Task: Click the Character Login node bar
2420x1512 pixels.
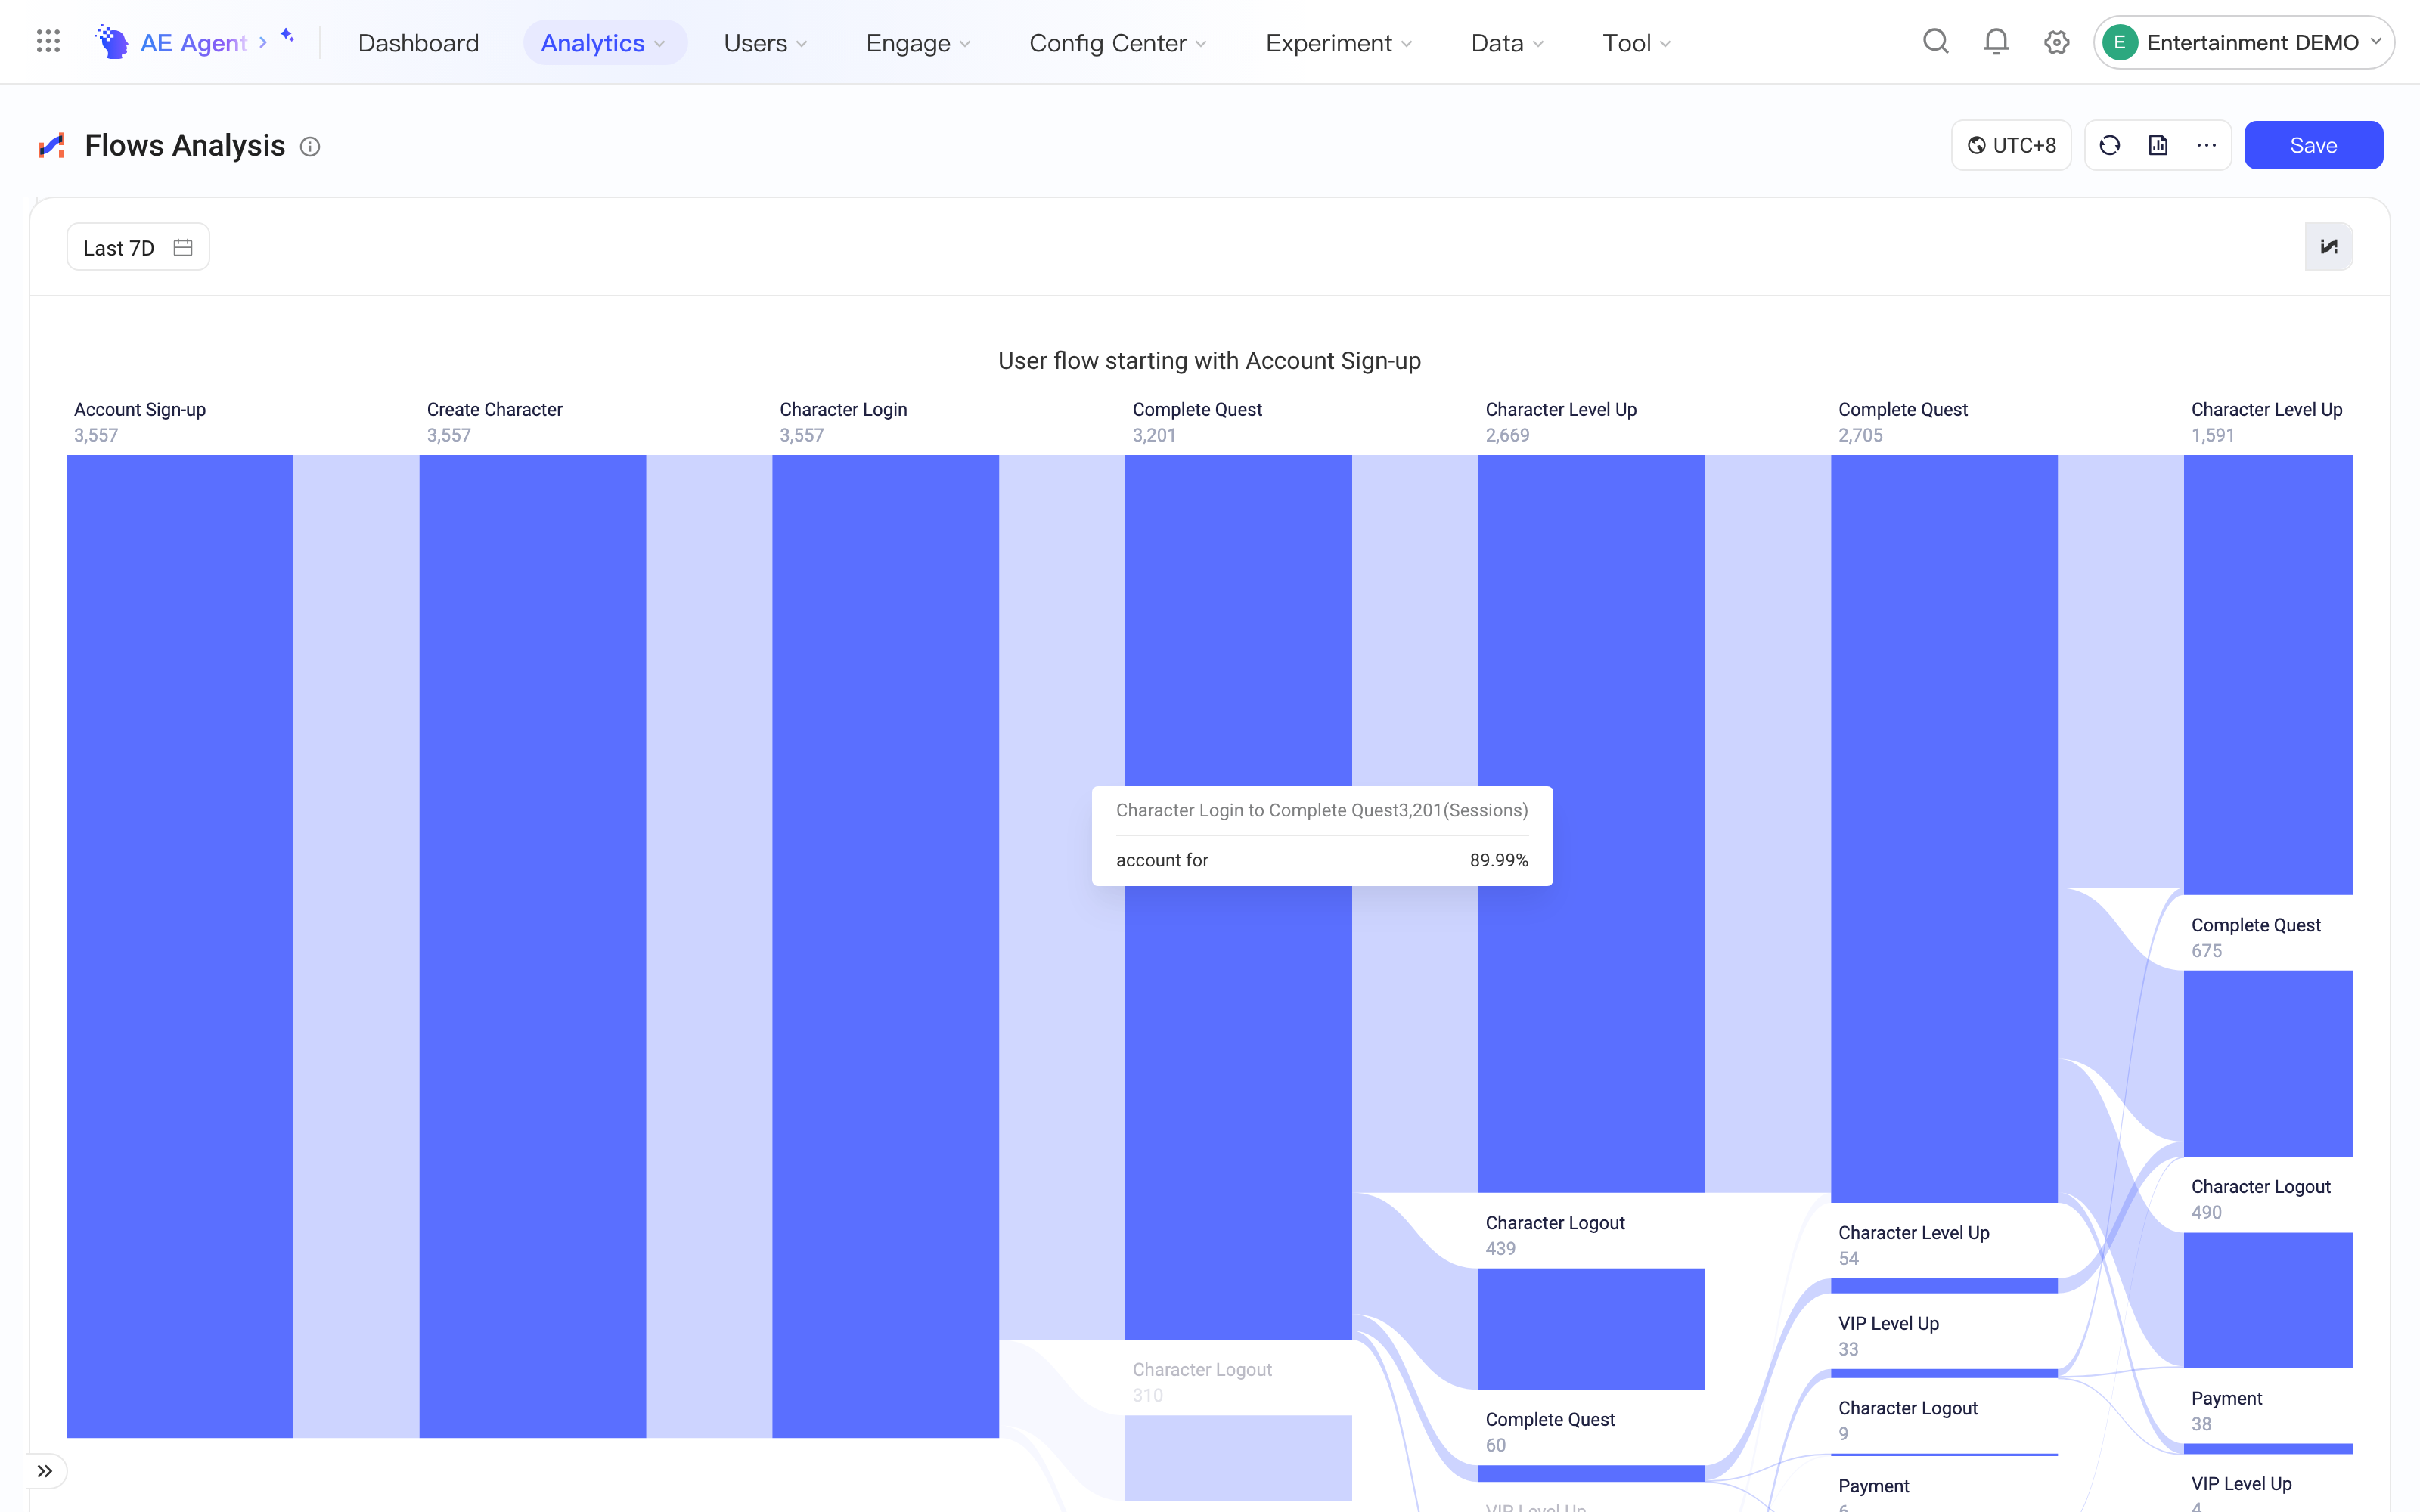Action: (x=885, y=946)
